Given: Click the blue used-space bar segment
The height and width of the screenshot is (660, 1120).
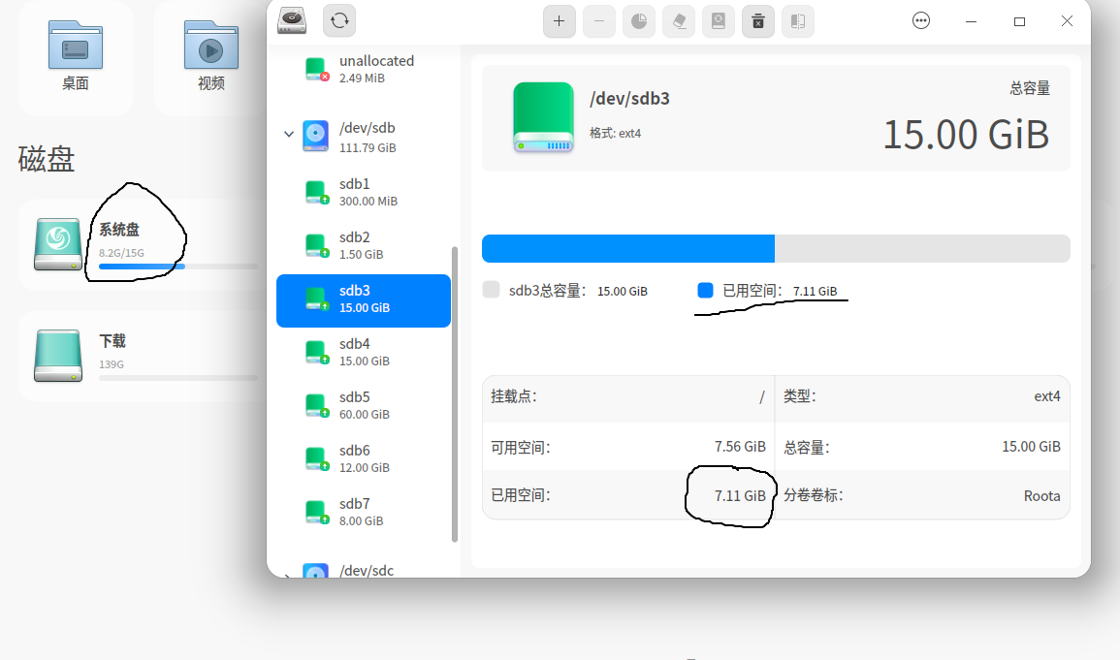Looking at the screenshot, I should point(628,248).
